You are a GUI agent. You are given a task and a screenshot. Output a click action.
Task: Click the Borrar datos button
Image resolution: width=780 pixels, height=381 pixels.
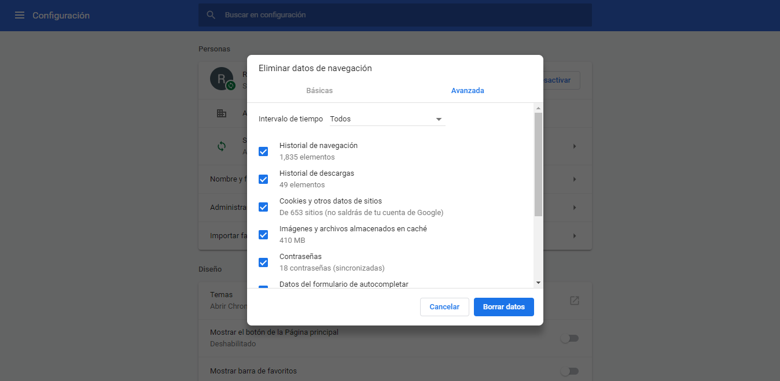(x=504, y=307)
